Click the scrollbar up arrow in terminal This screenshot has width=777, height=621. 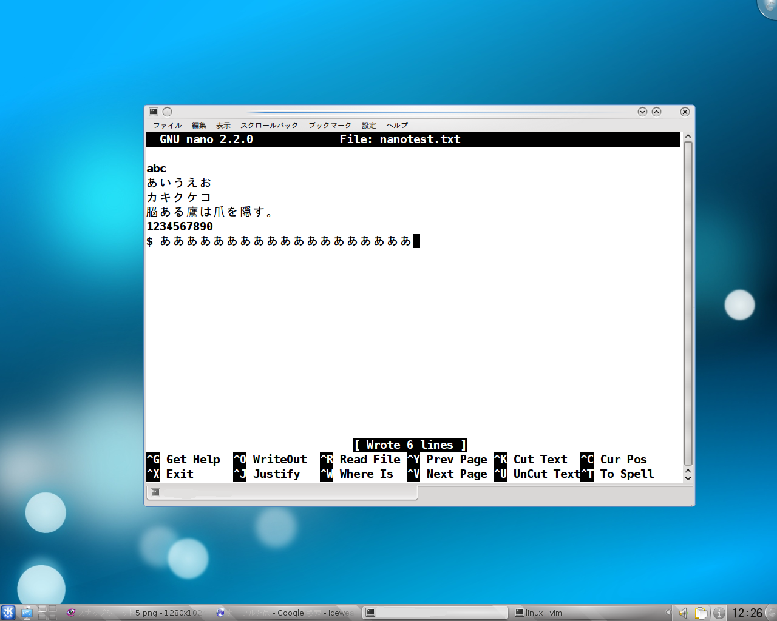(688, 136)
